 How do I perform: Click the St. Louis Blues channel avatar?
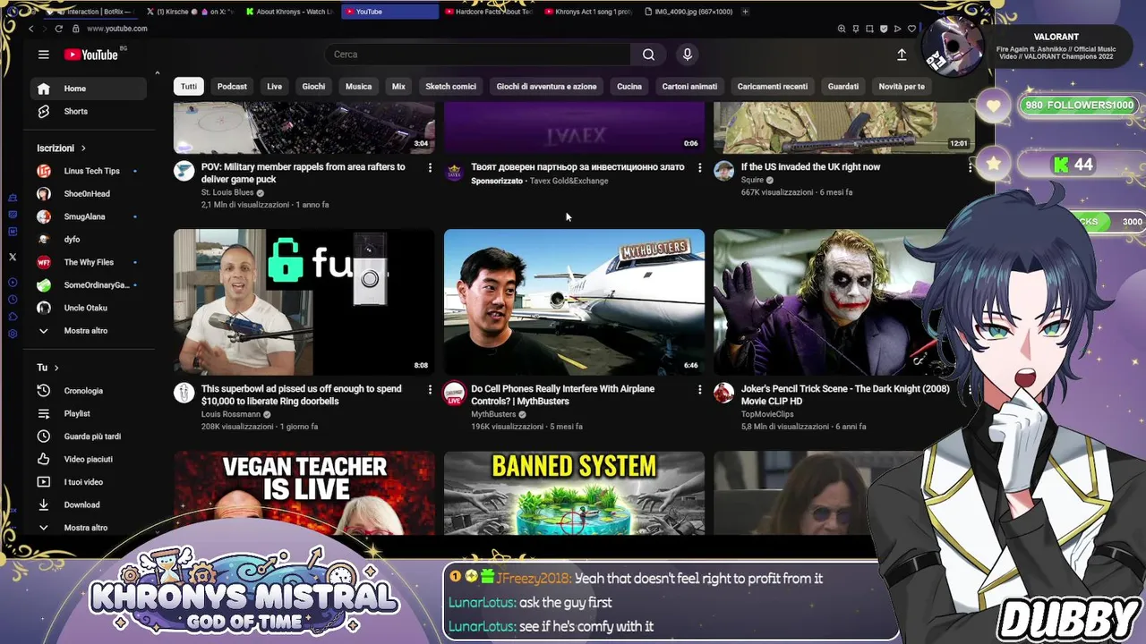click(184, 171)
